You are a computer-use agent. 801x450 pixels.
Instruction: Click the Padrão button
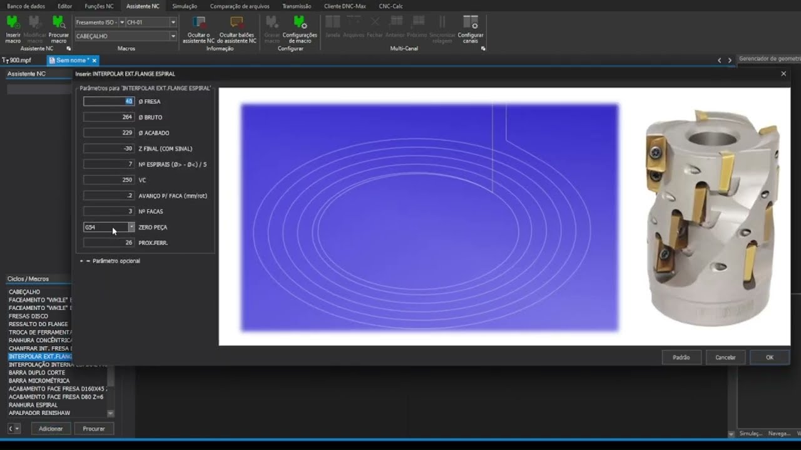[x=681, y=357]
